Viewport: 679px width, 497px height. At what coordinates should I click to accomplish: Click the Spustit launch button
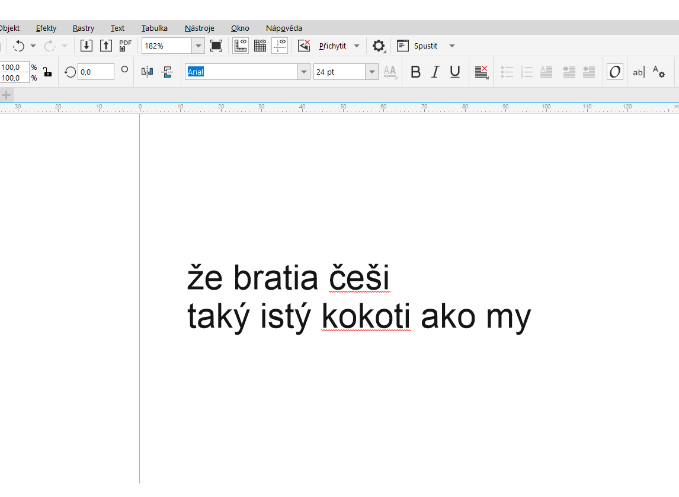pyautogui.click(x=425, y=46)
